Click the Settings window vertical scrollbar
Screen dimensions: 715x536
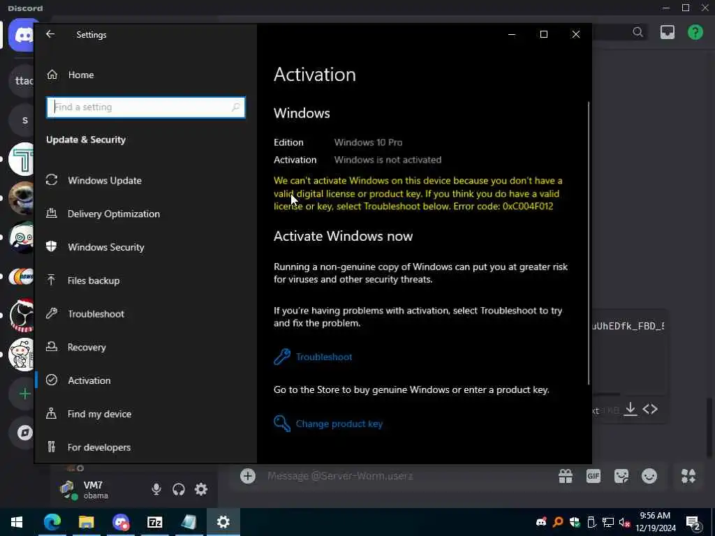point(588,243)
